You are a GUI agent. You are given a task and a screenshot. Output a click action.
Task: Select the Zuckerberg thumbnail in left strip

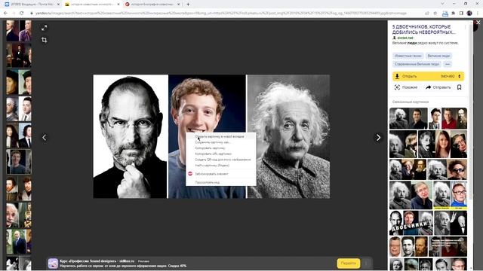(x=19, y=162)
